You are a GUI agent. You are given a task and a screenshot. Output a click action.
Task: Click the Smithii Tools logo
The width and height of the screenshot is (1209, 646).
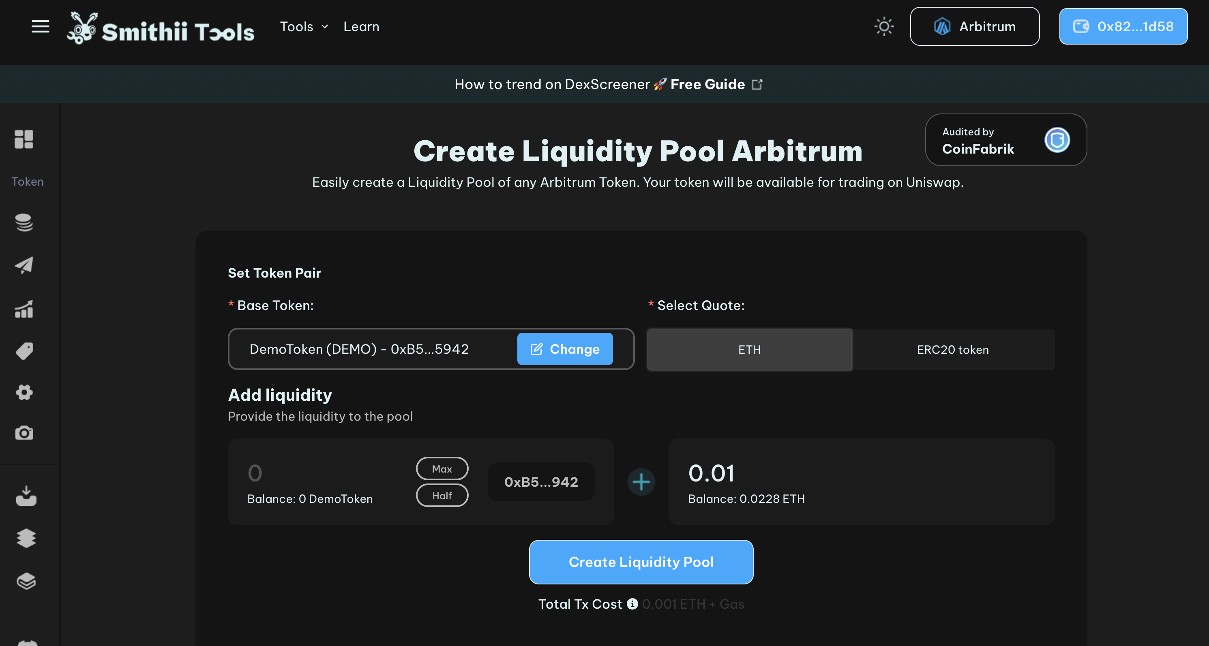161,28
